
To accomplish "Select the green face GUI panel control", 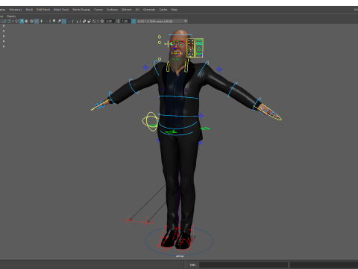I will pos(199,48).
